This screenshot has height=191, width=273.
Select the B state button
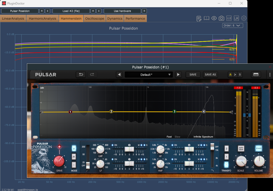[x=240, y=75]
